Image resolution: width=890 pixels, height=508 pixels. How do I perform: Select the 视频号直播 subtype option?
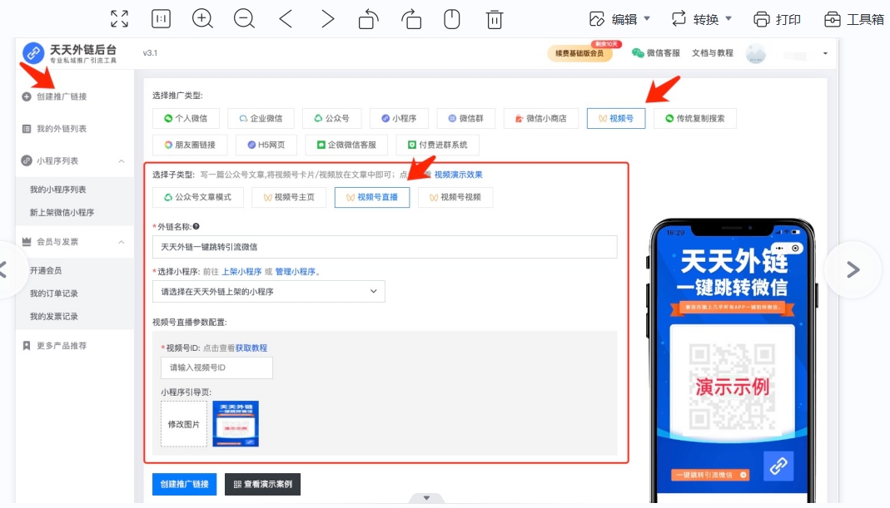(371, 197)
